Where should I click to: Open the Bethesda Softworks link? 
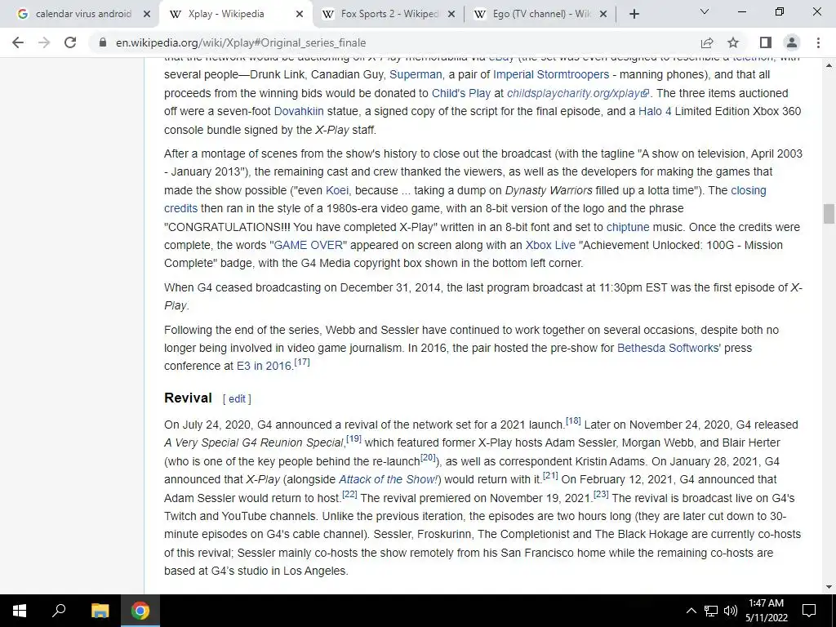point(669,348)
